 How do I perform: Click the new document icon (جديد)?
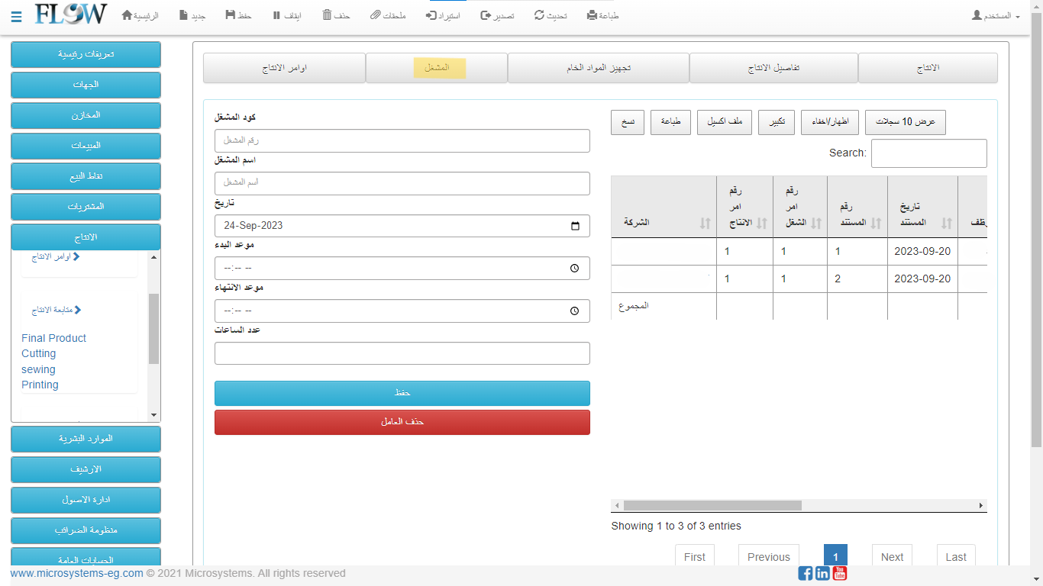pos(184,15)
